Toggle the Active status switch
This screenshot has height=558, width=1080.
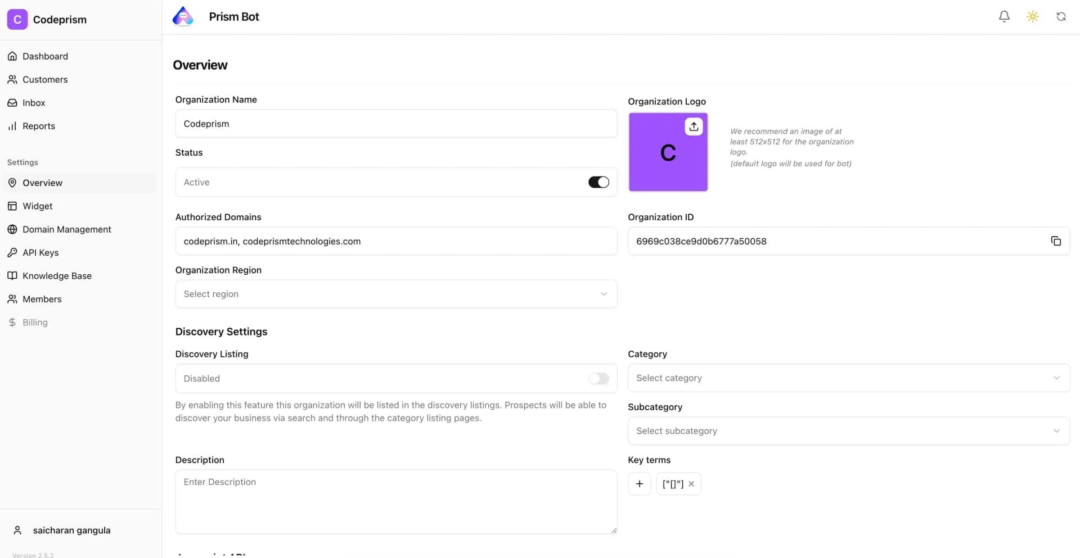click(x=598, y=182)
